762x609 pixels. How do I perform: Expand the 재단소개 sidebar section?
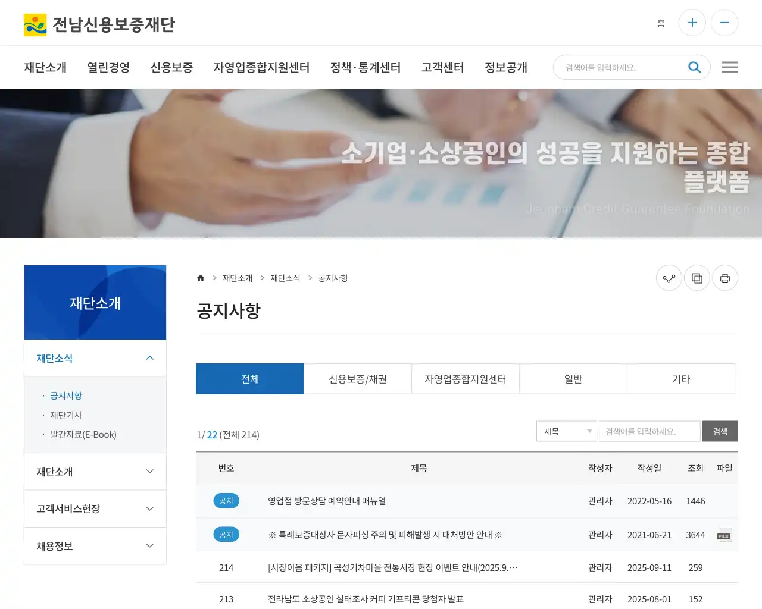pyautogui.click(x=95, y=472)
